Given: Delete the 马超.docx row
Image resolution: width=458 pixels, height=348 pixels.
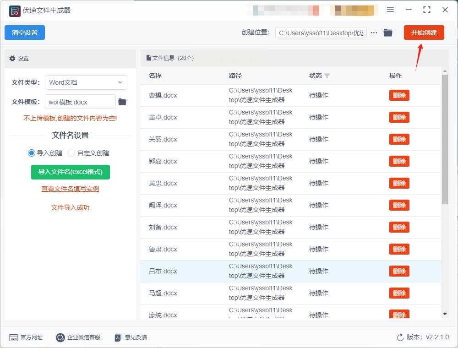Looking at the screenshot, I should [x=399, y=293].
